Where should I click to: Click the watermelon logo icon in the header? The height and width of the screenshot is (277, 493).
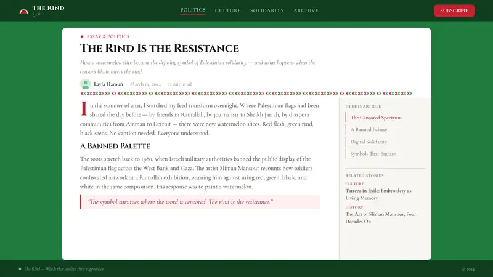(24, 11)
